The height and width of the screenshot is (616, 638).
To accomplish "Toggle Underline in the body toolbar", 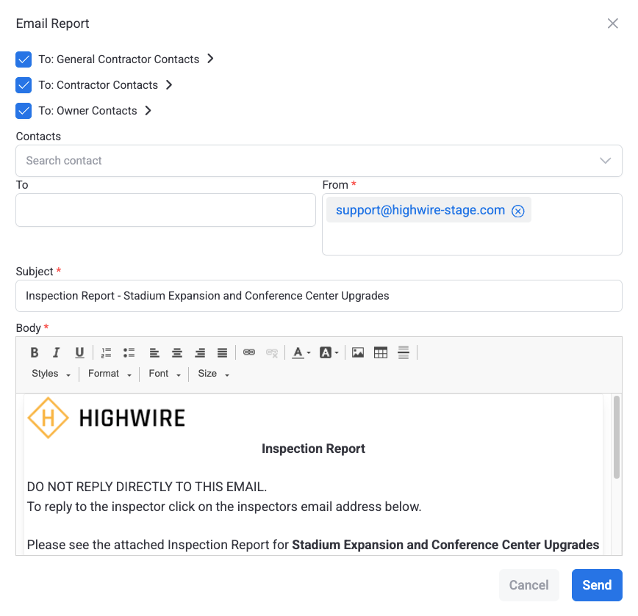I will pyautogui.click(x=79, y=352).
